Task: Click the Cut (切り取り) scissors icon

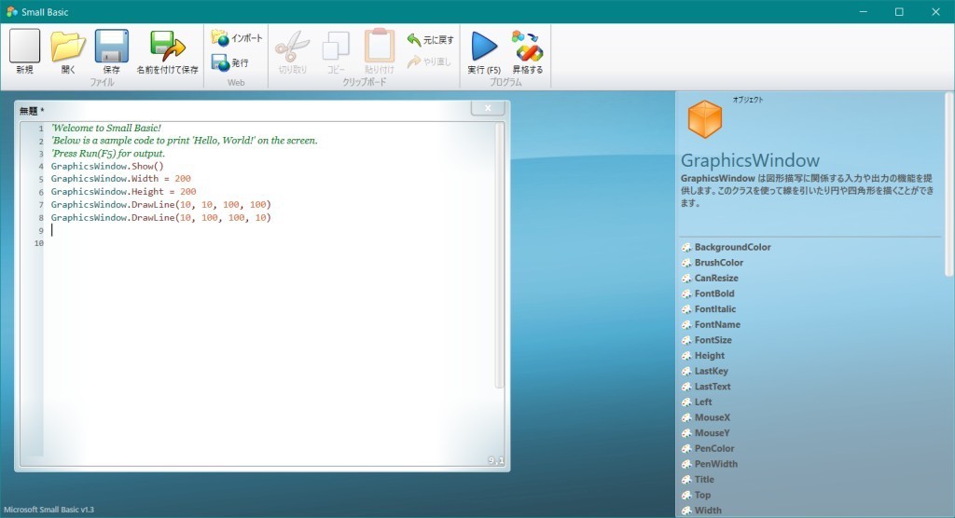Action: (x=292, y=47)
